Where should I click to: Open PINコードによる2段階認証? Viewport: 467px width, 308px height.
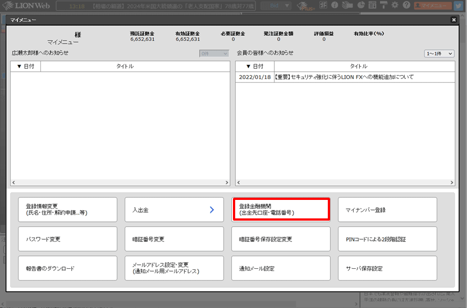coord(387,239)
